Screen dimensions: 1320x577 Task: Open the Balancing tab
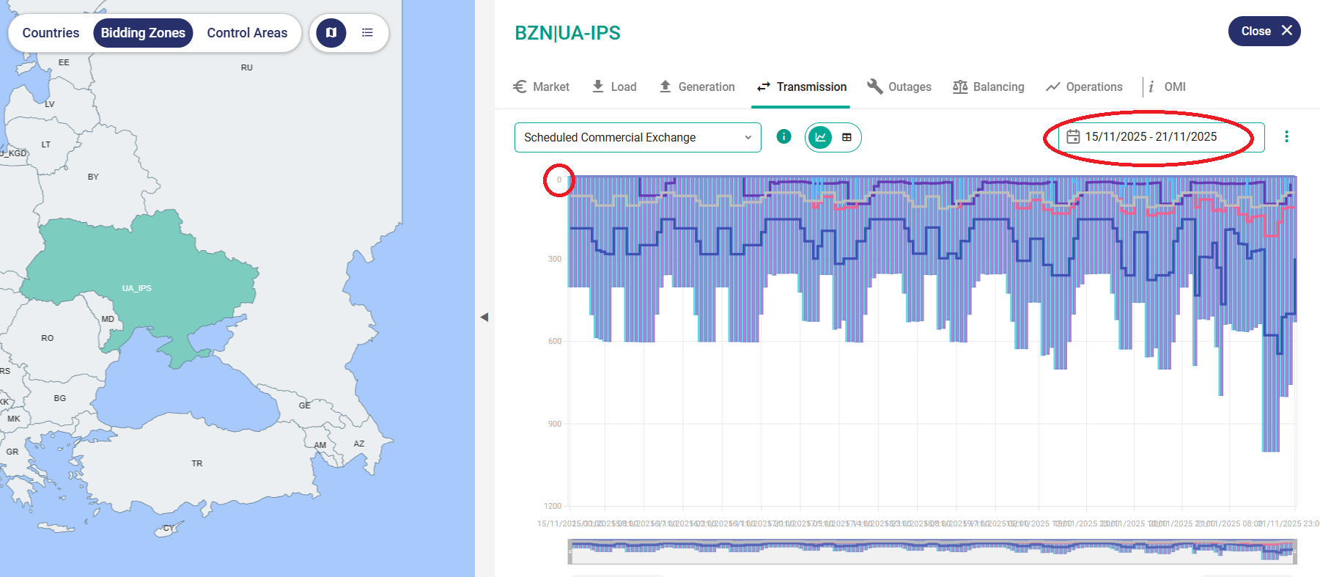click(988, 87)
